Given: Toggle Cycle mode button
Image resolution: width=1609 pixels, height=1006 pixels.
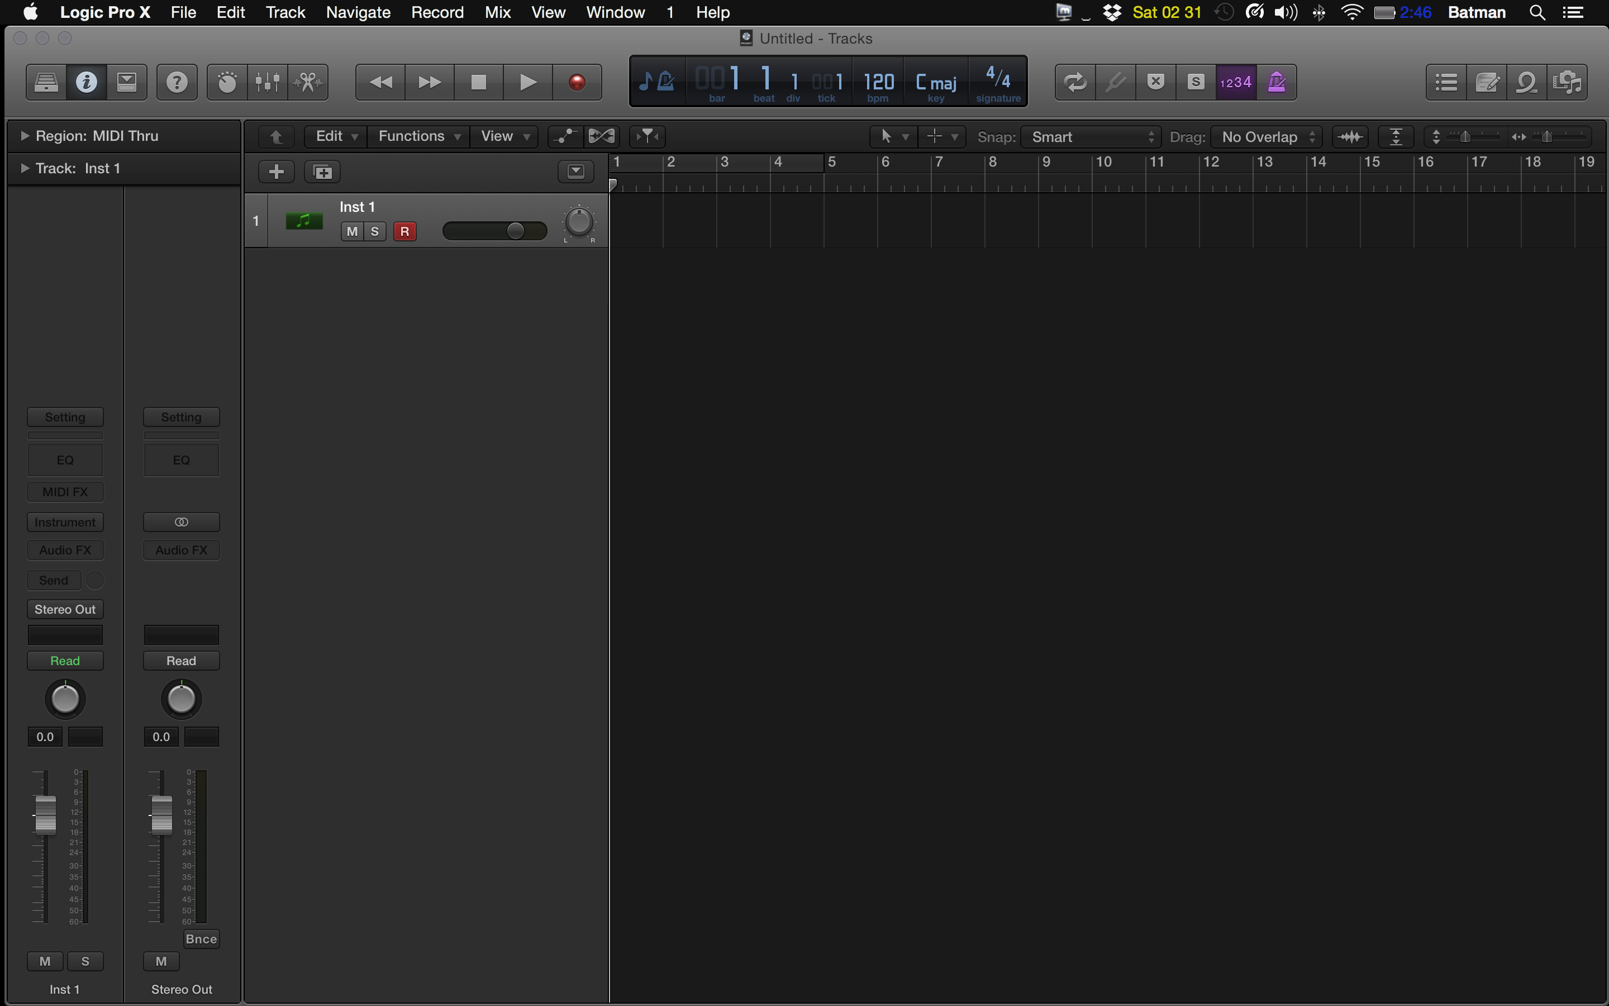Looking at the screenshot, I should click(1075, 83).
